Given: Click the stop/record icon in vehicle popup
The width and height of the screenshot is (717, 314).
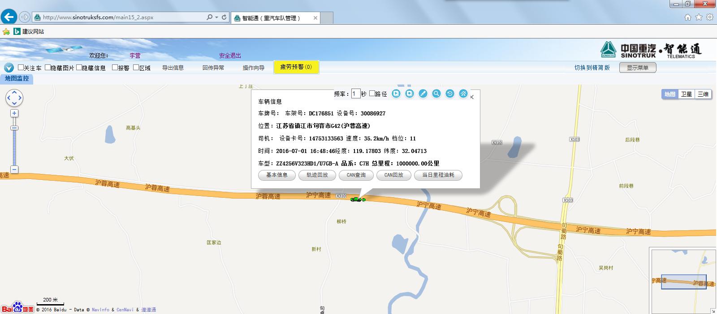Looking at the screenshot, I should tap(410, 93).
